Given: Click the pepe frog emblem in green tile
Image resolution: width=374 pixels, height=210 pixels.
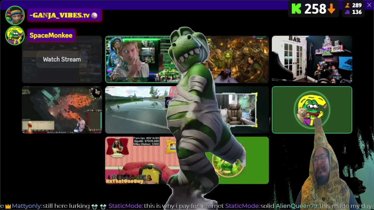Looking at the screenshot, I should 312,110.
